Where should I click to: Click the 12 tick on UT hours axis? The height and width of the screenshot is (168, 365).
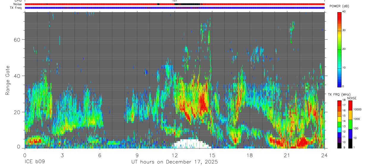point(175,155)
